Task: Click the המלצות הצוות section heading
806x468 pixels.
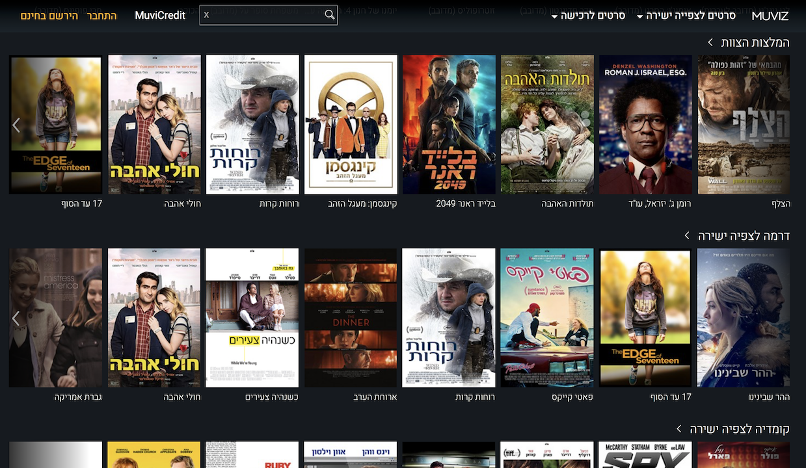Action: click(755, 42)
